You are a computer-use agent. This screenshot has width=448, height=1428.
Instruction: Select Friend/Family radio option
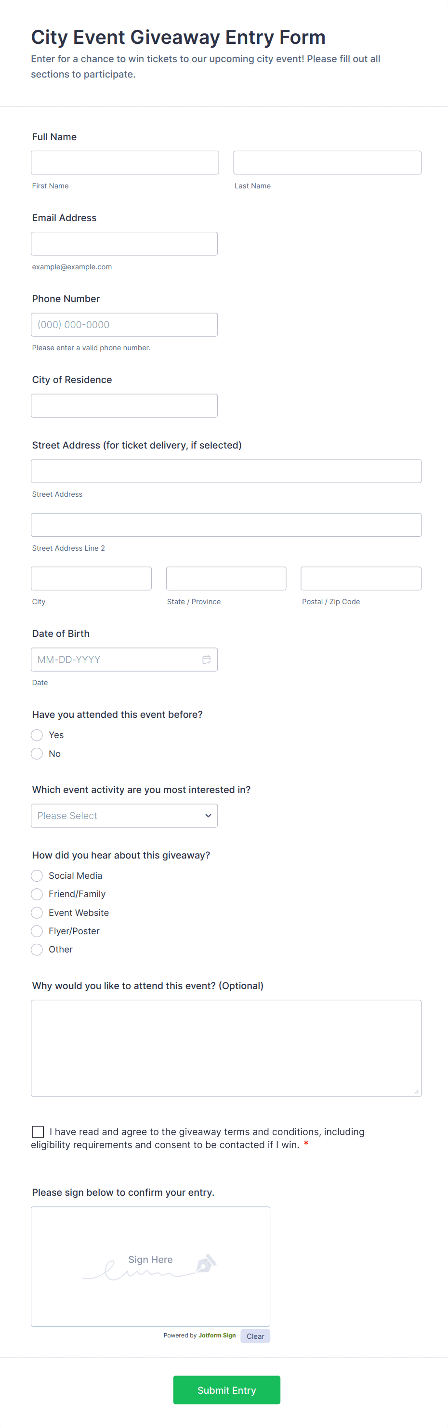tap(37, 894)
